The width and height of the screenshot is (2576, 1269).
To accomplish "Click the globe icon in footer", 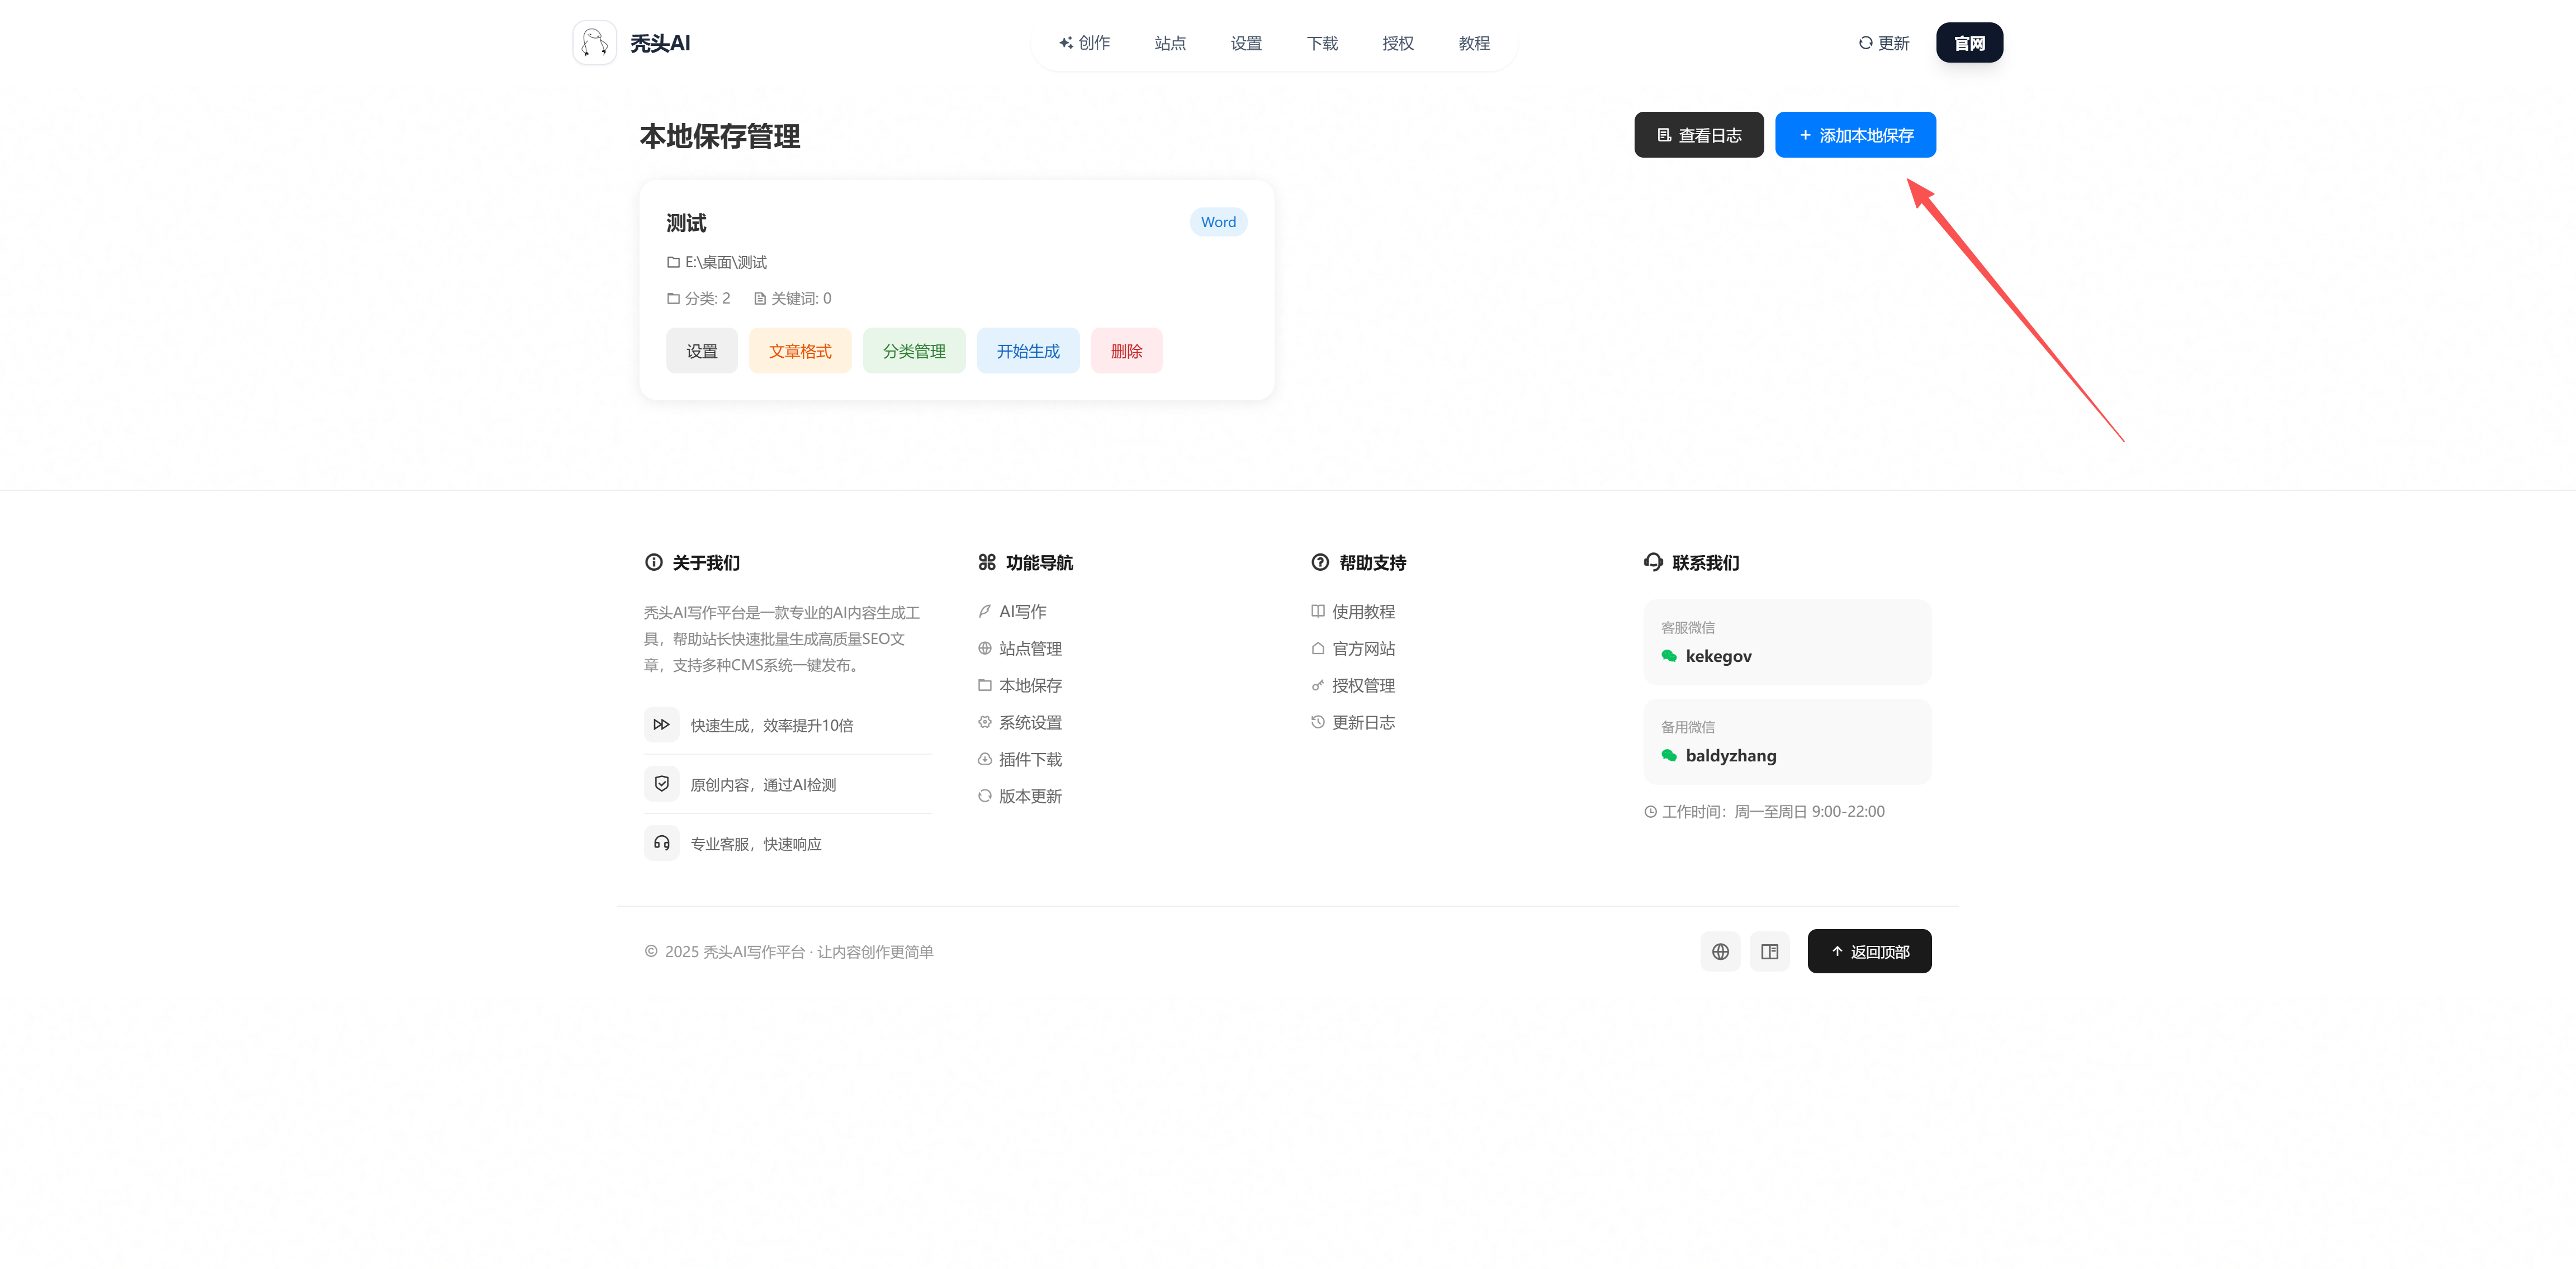I will click(x=1720, y=951).
